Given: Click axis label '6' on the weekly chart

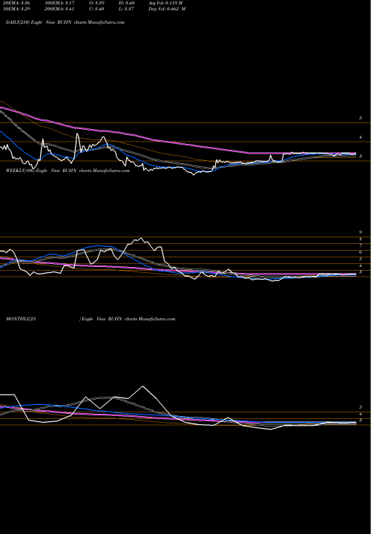Looking at the screenshot, I should 361,252.
